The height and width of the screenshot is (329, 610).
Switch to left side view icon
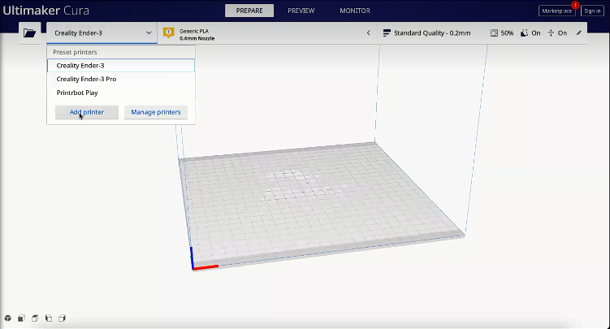tap(49, 318)
